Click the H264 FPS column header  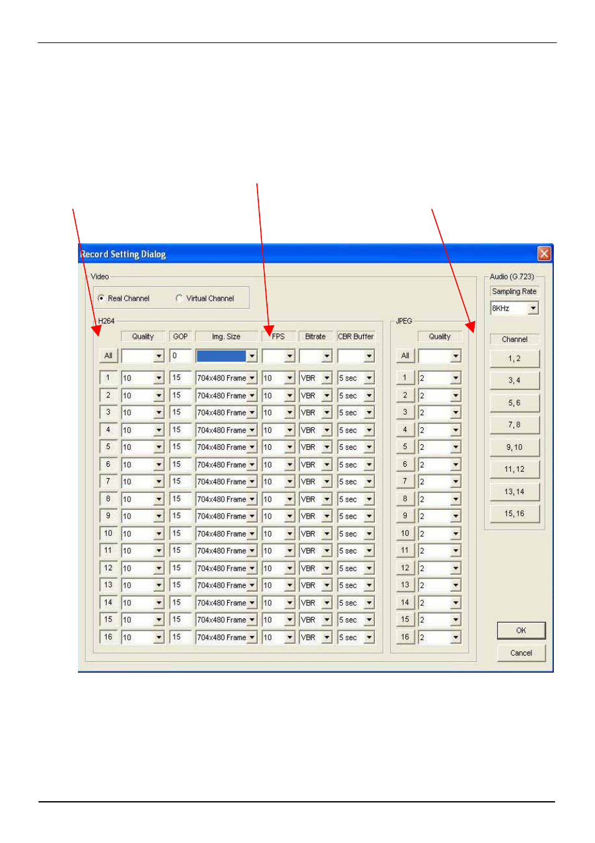pos(278,336)
